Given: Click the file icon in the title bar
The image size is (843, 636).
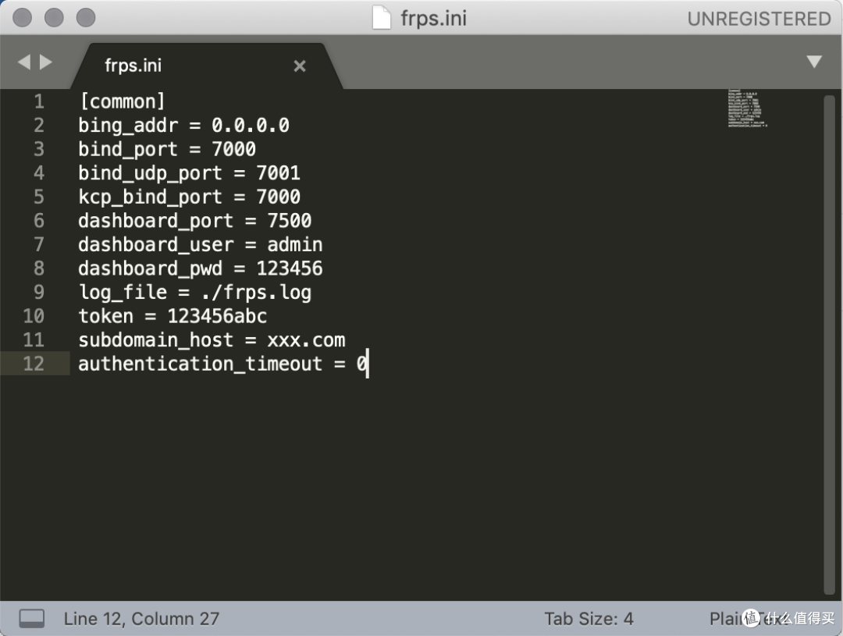Looking at the screenshot, I should (381, 18).
